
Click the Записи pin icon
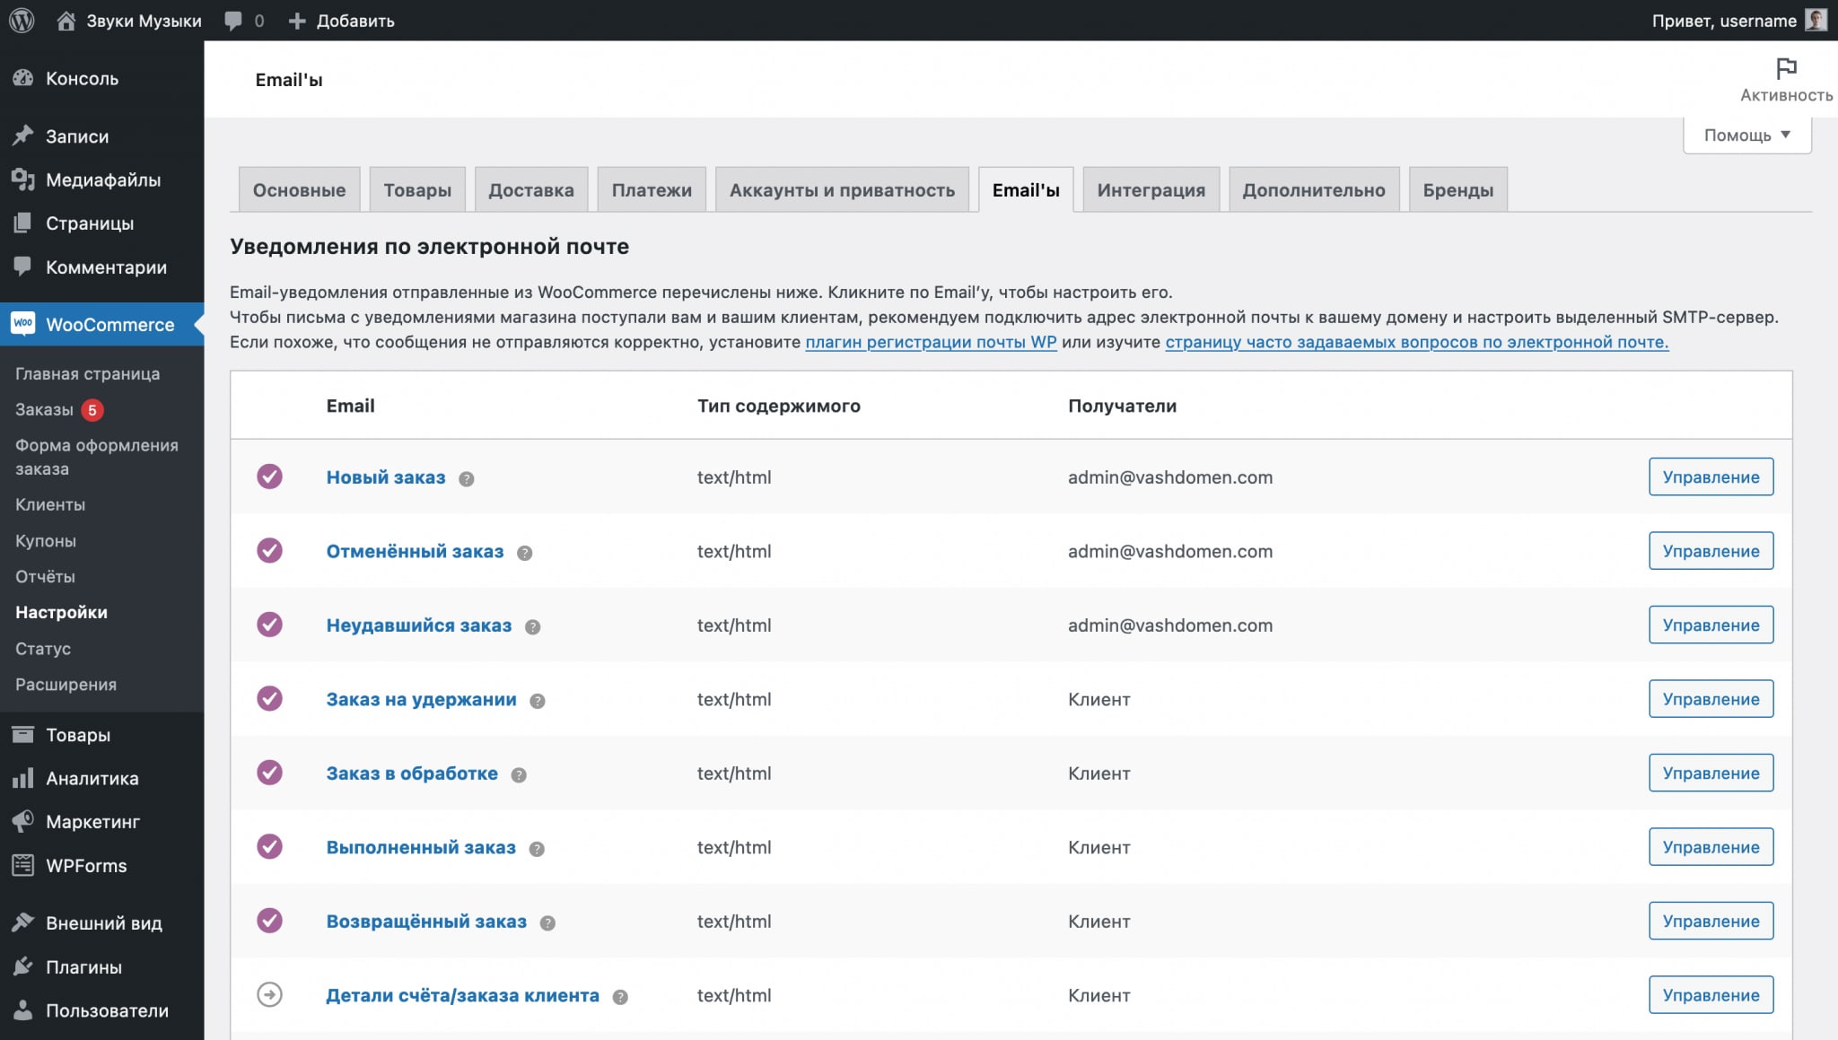pyautogui.click(x=22, y=135)
